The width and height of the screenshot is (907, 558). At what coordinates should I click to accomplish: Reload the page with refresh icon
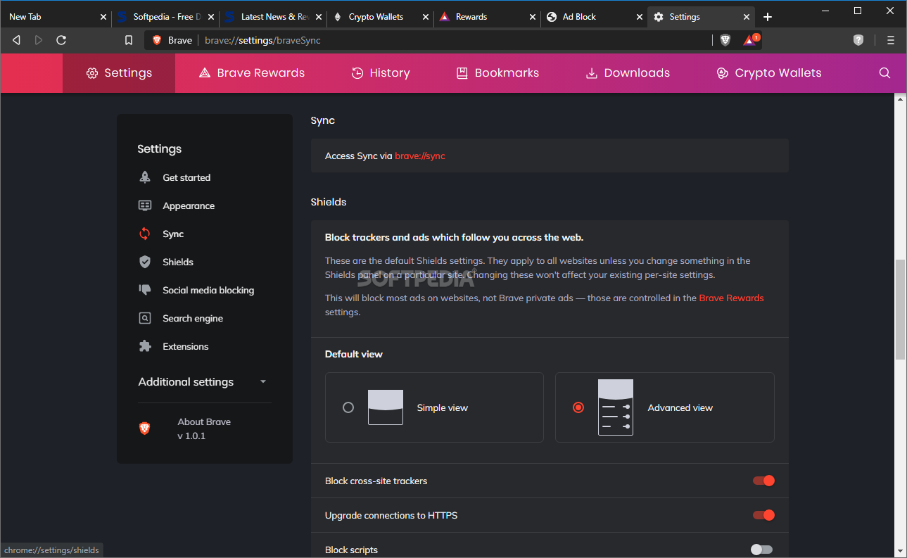point(61,40)
